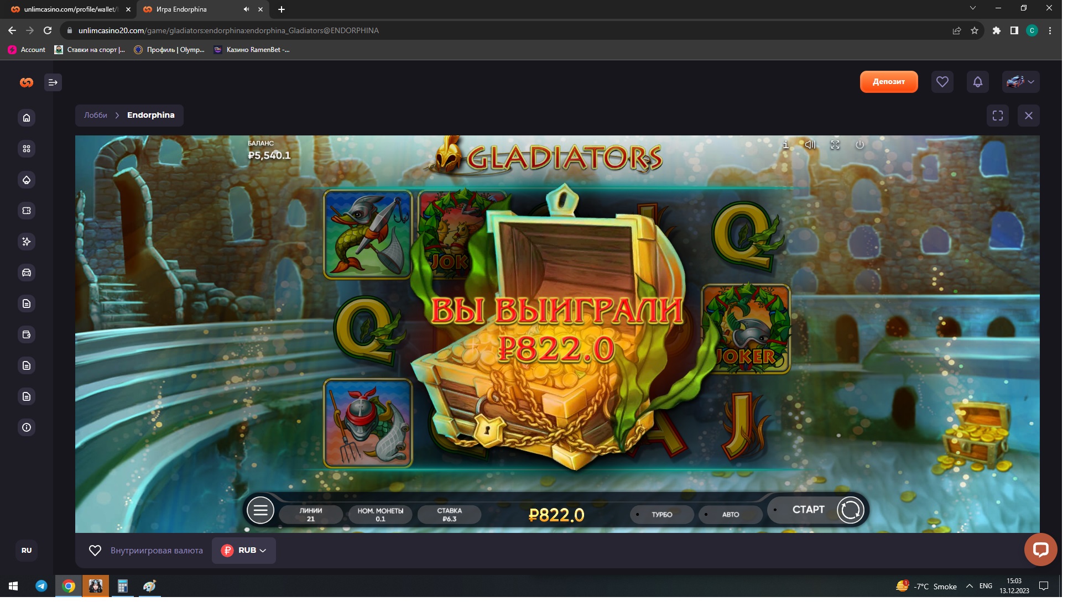
Task: Mute the game sound speaker icon
Action: (x=810, y=145)
